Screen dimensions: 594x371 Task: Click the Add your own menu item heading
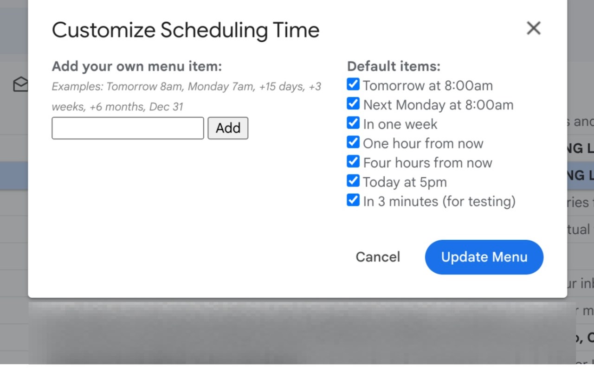(137, 66)
